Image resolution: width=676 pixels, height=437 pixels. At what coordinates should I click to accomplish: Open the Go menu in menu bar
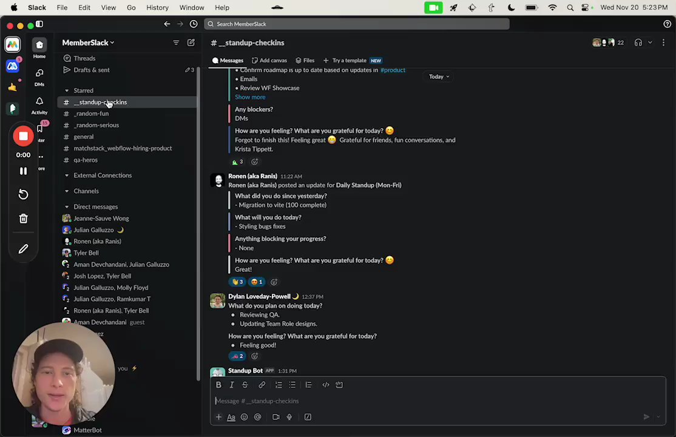click(131, 7)
